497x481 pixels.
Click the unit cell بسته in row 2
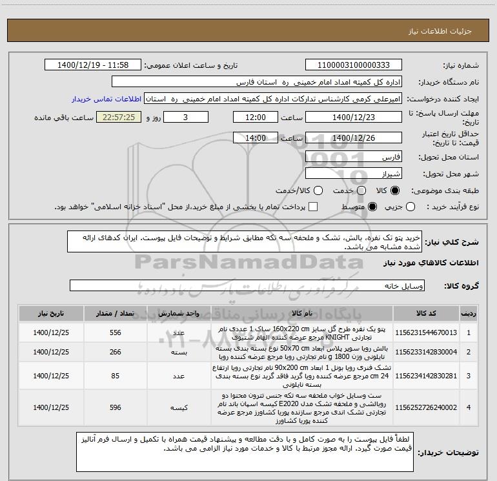[179, 352]
